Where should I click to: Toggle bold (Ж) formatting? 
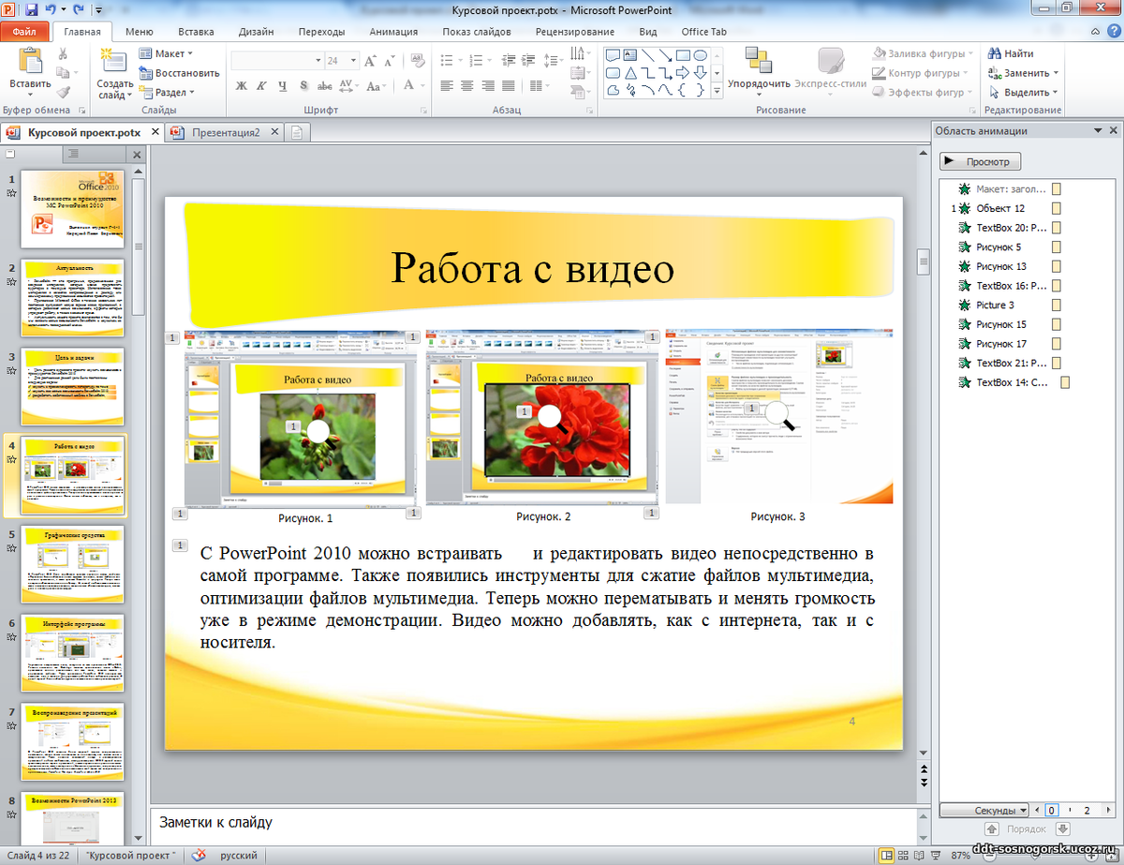[x=241, y=86]
